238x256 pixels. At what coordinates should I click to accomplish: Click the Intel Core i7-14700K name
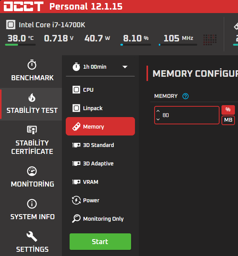[52, 25]
